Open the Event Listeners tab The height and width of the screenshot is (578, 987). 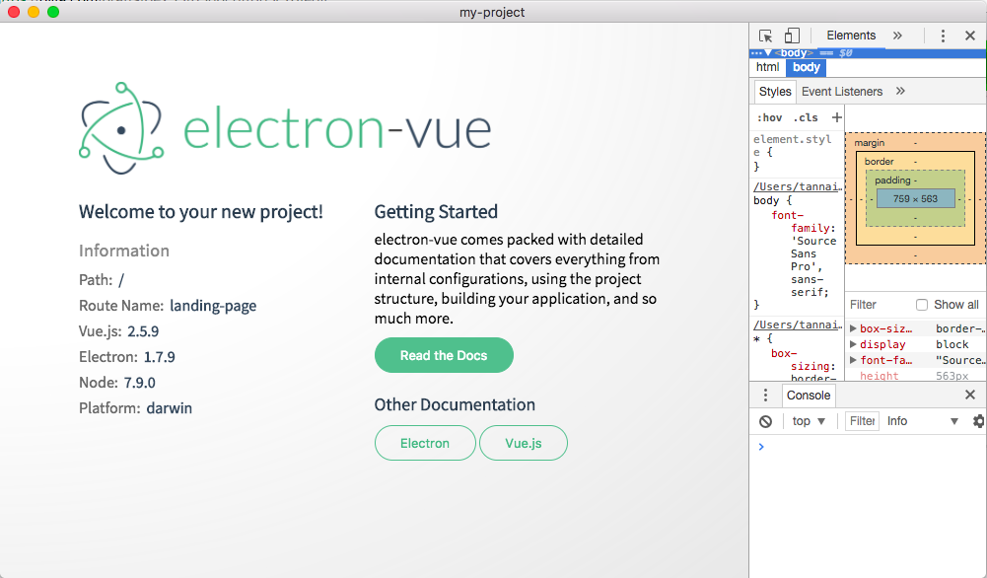coord(842,92)
